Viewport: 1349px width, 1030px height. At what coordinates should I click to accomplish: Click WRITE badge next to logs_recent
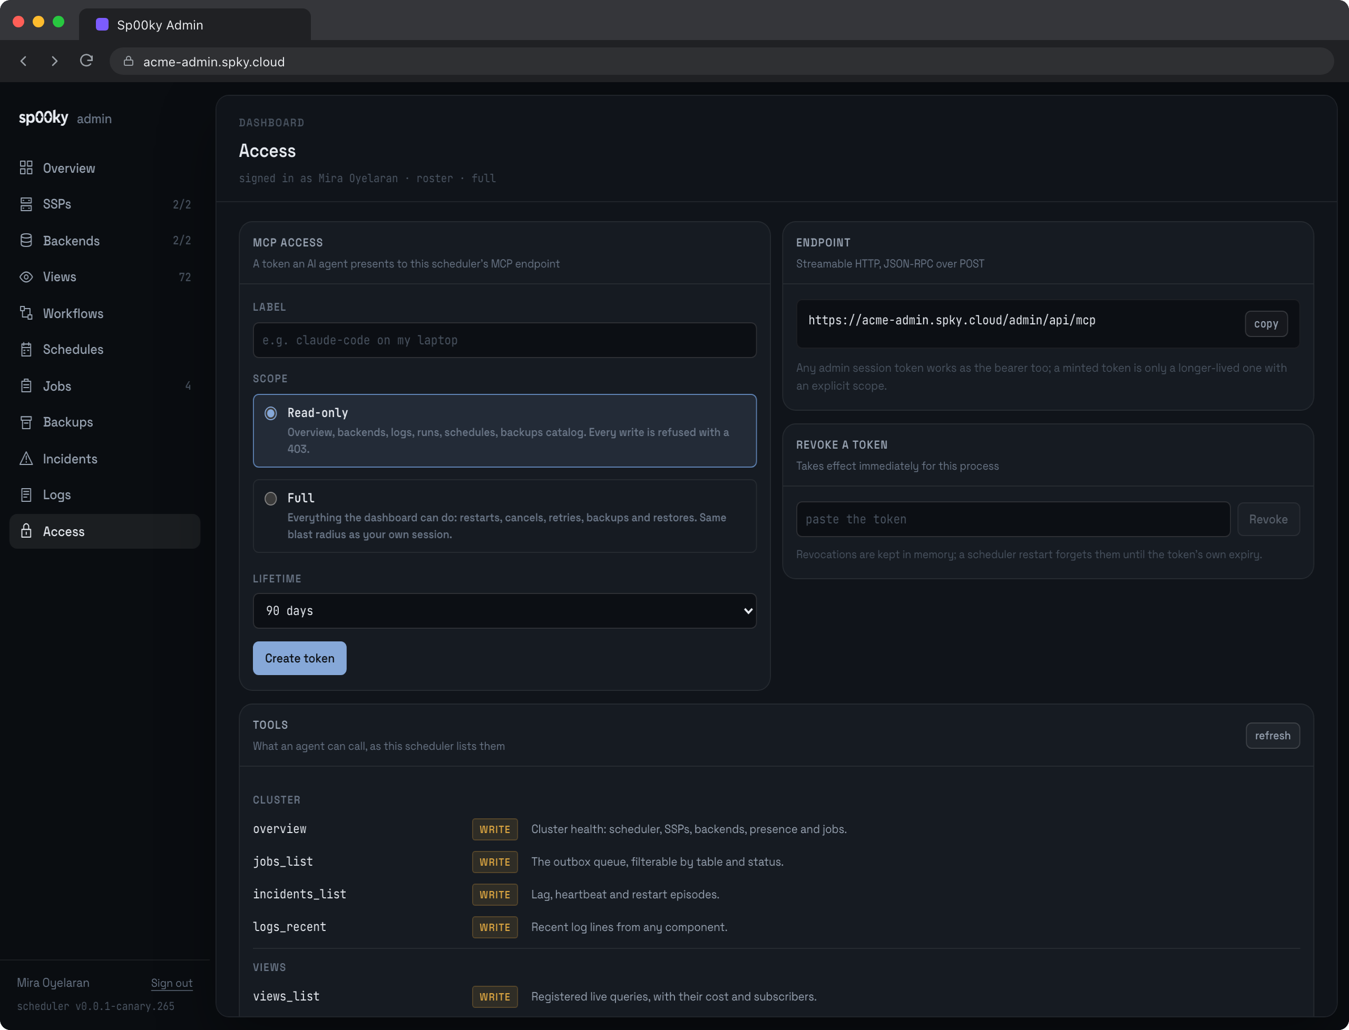click(494, 927)
